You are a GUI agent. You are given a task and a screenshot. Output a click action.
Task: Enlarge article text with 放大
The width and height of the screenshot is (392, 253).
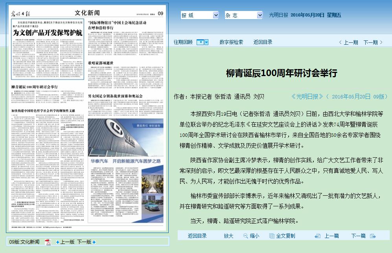point(228,236)
